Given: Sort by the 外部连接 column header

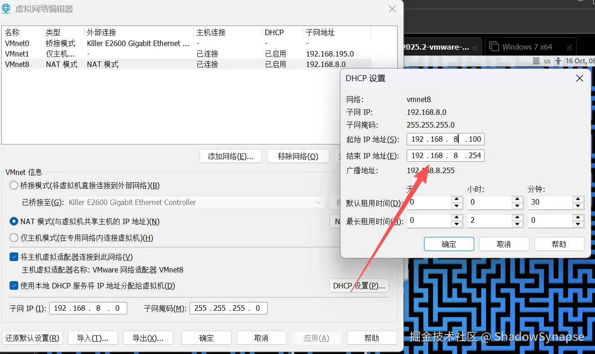Looking at the screenshot, I should pyautogui.click(x=139, y=32).
